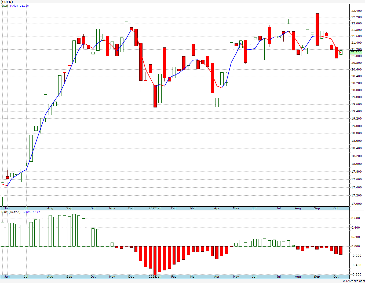The width and height of the screenshot is (365, 283).
Task: Click the 0.600 MACD axis label
Action: [x=356, y=218]
